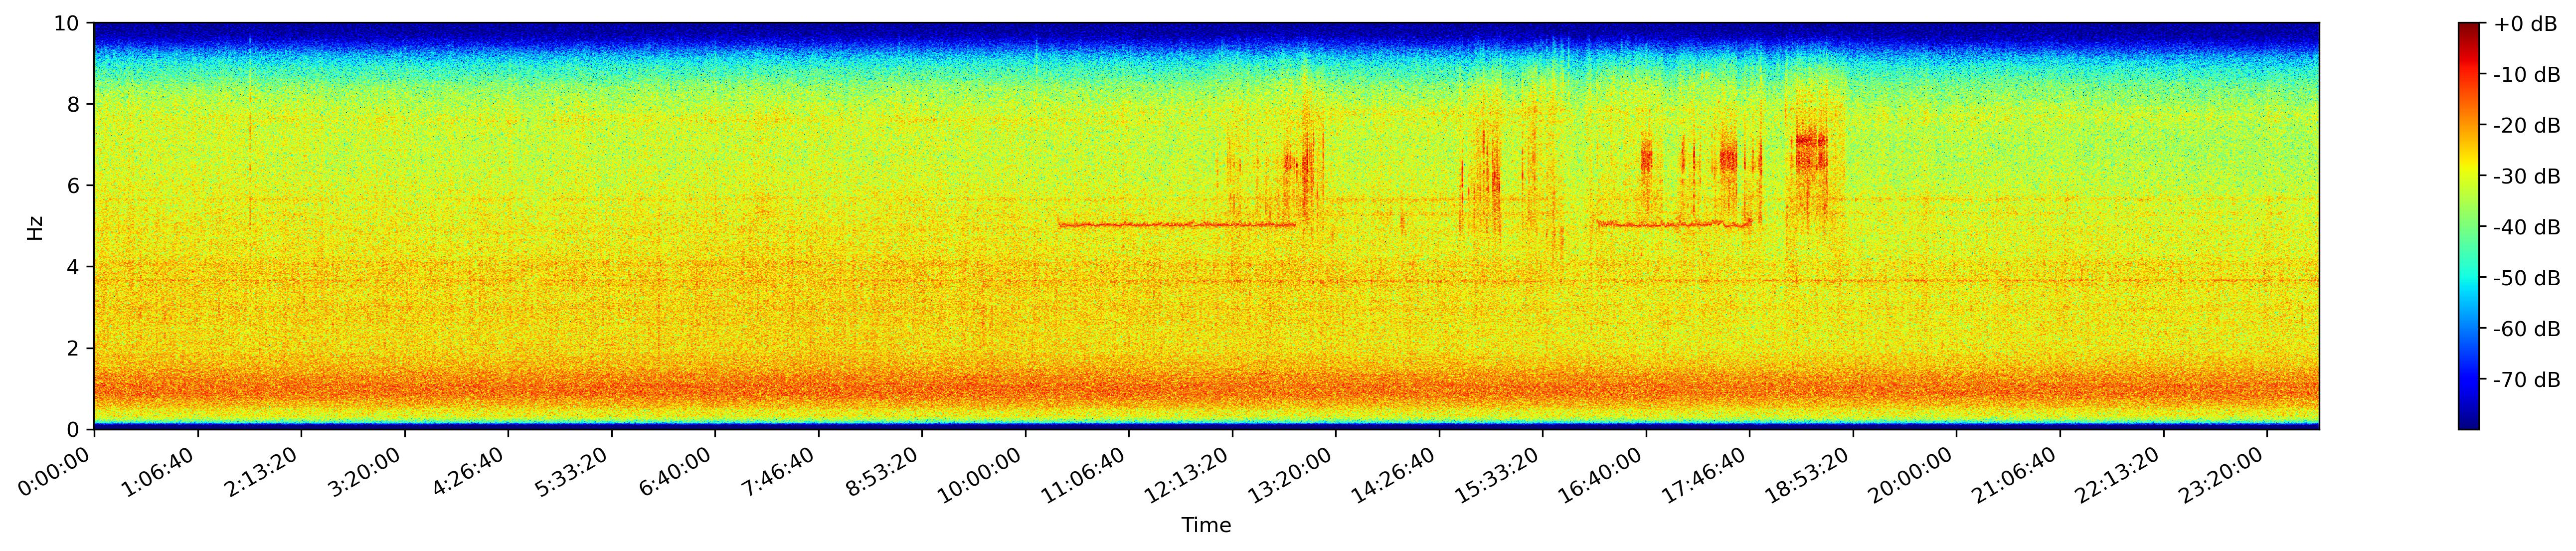This screenshot has height=551, width=2576.
Task: Click dark red top of the colorbar
Action: (x=2469, y=28)
